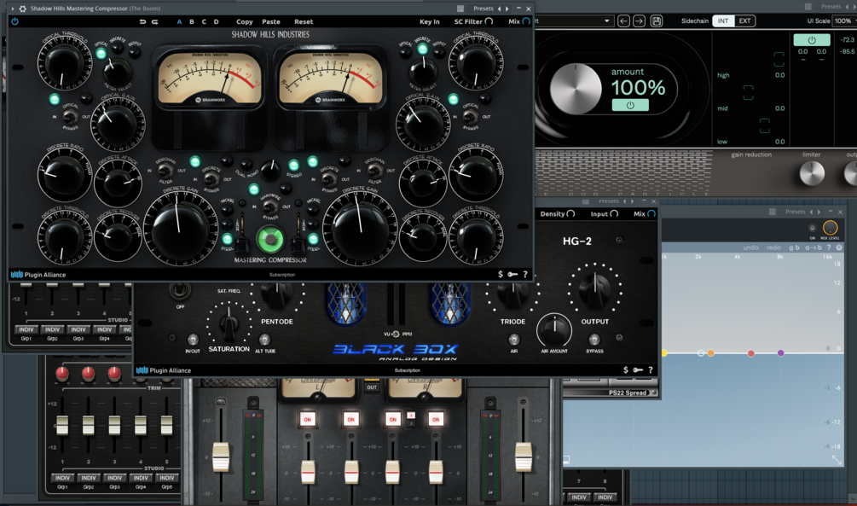Click EQ a→b copy button

click(x=814, y=247)
